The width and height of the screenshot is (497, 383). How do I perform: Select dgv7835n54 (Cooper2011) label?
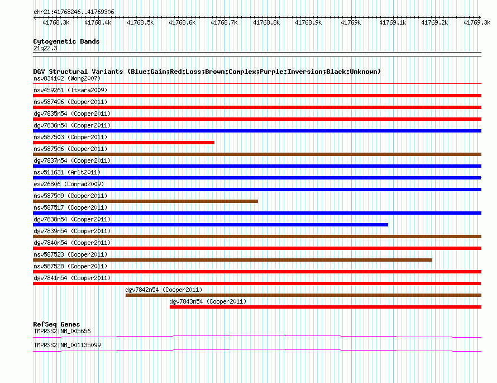(x=72, y=114)
